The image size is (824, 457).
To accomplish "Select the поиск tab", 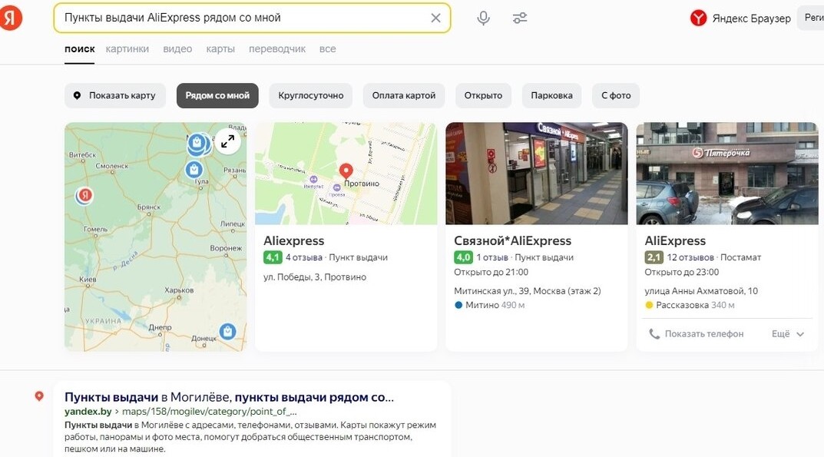I will point(79,49).
